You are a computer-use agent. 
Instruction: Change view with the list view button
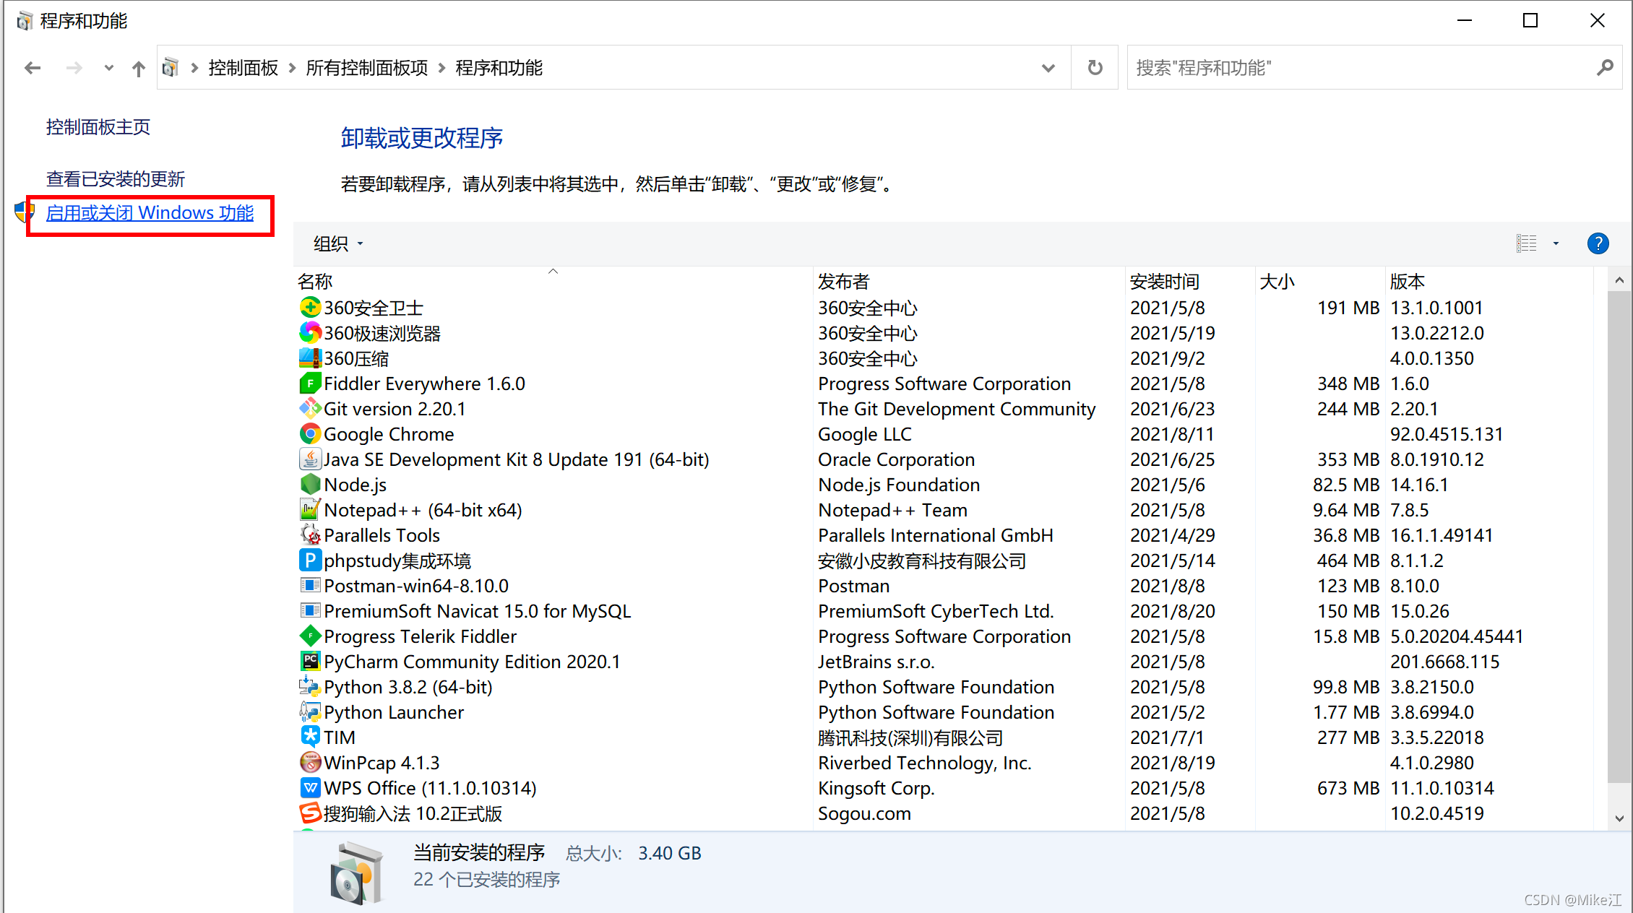(x=1526, y=243)
